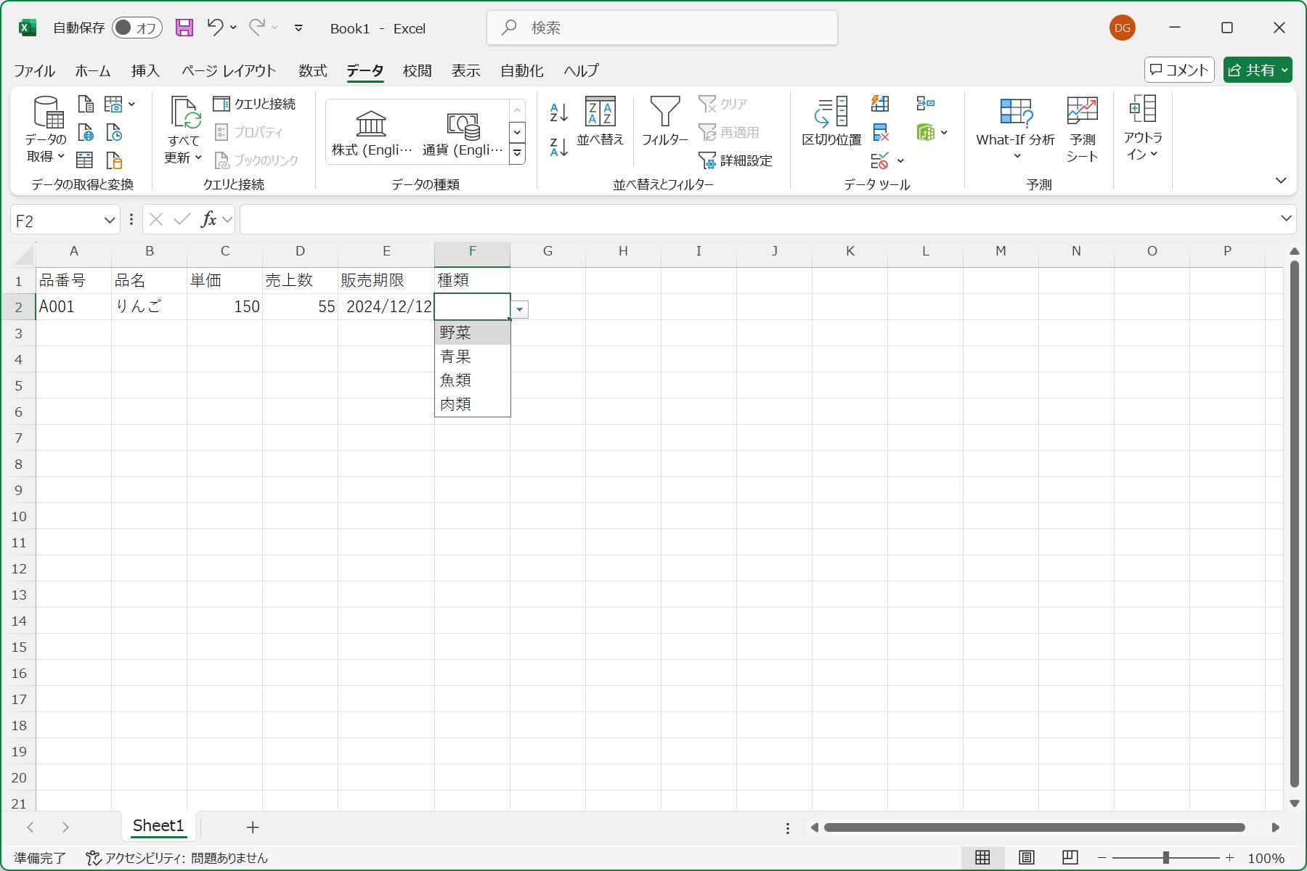The height and width of the screenshot is (871, 1307).
Task: Adjust the zoom slider handle
Action: pos(1166,858)
